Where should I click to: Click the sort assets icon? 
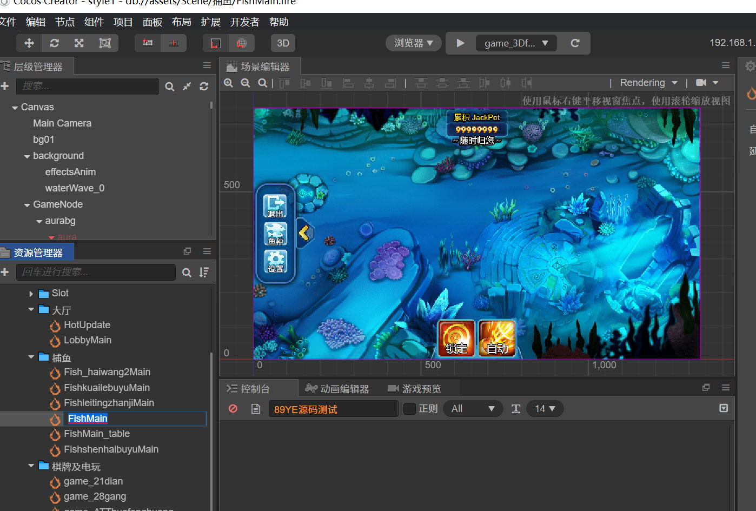point(204,273)
